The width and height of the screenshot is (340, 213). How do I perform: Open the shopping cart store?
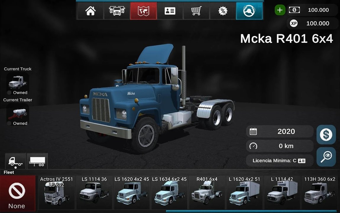196,11
